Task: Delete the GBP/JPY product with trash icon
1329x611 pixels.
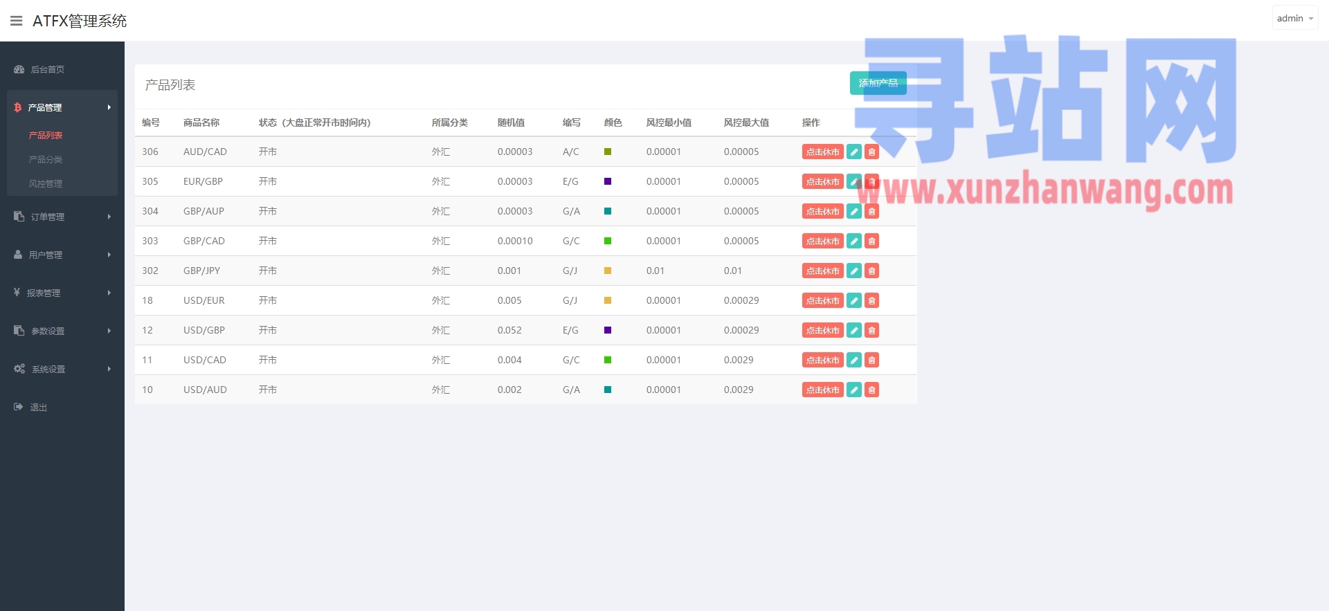Action: pos(871,271)
